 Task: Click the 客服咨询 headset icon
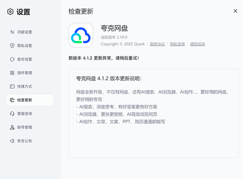click(x=12, y=113)
